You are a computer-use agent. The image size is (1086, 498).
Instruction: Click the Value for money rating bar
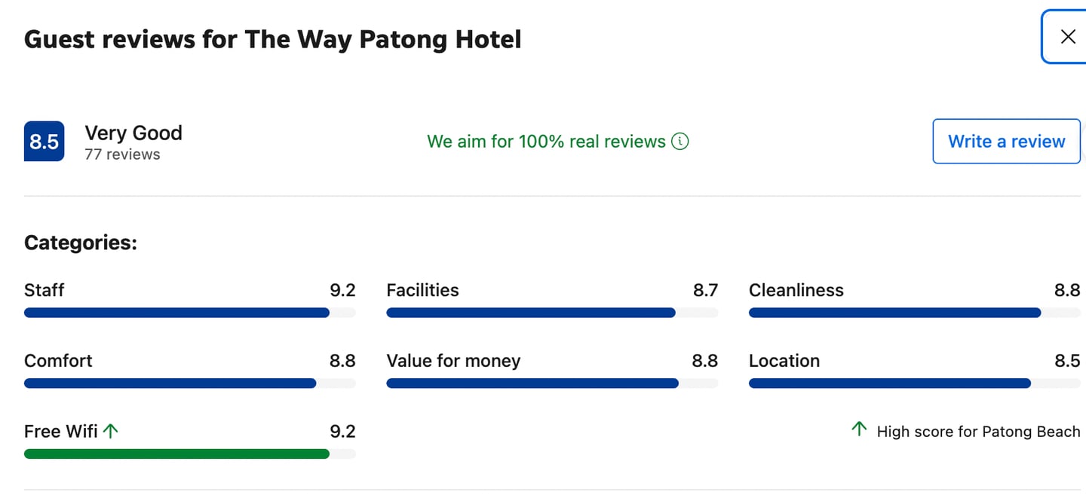pos(552,383)
